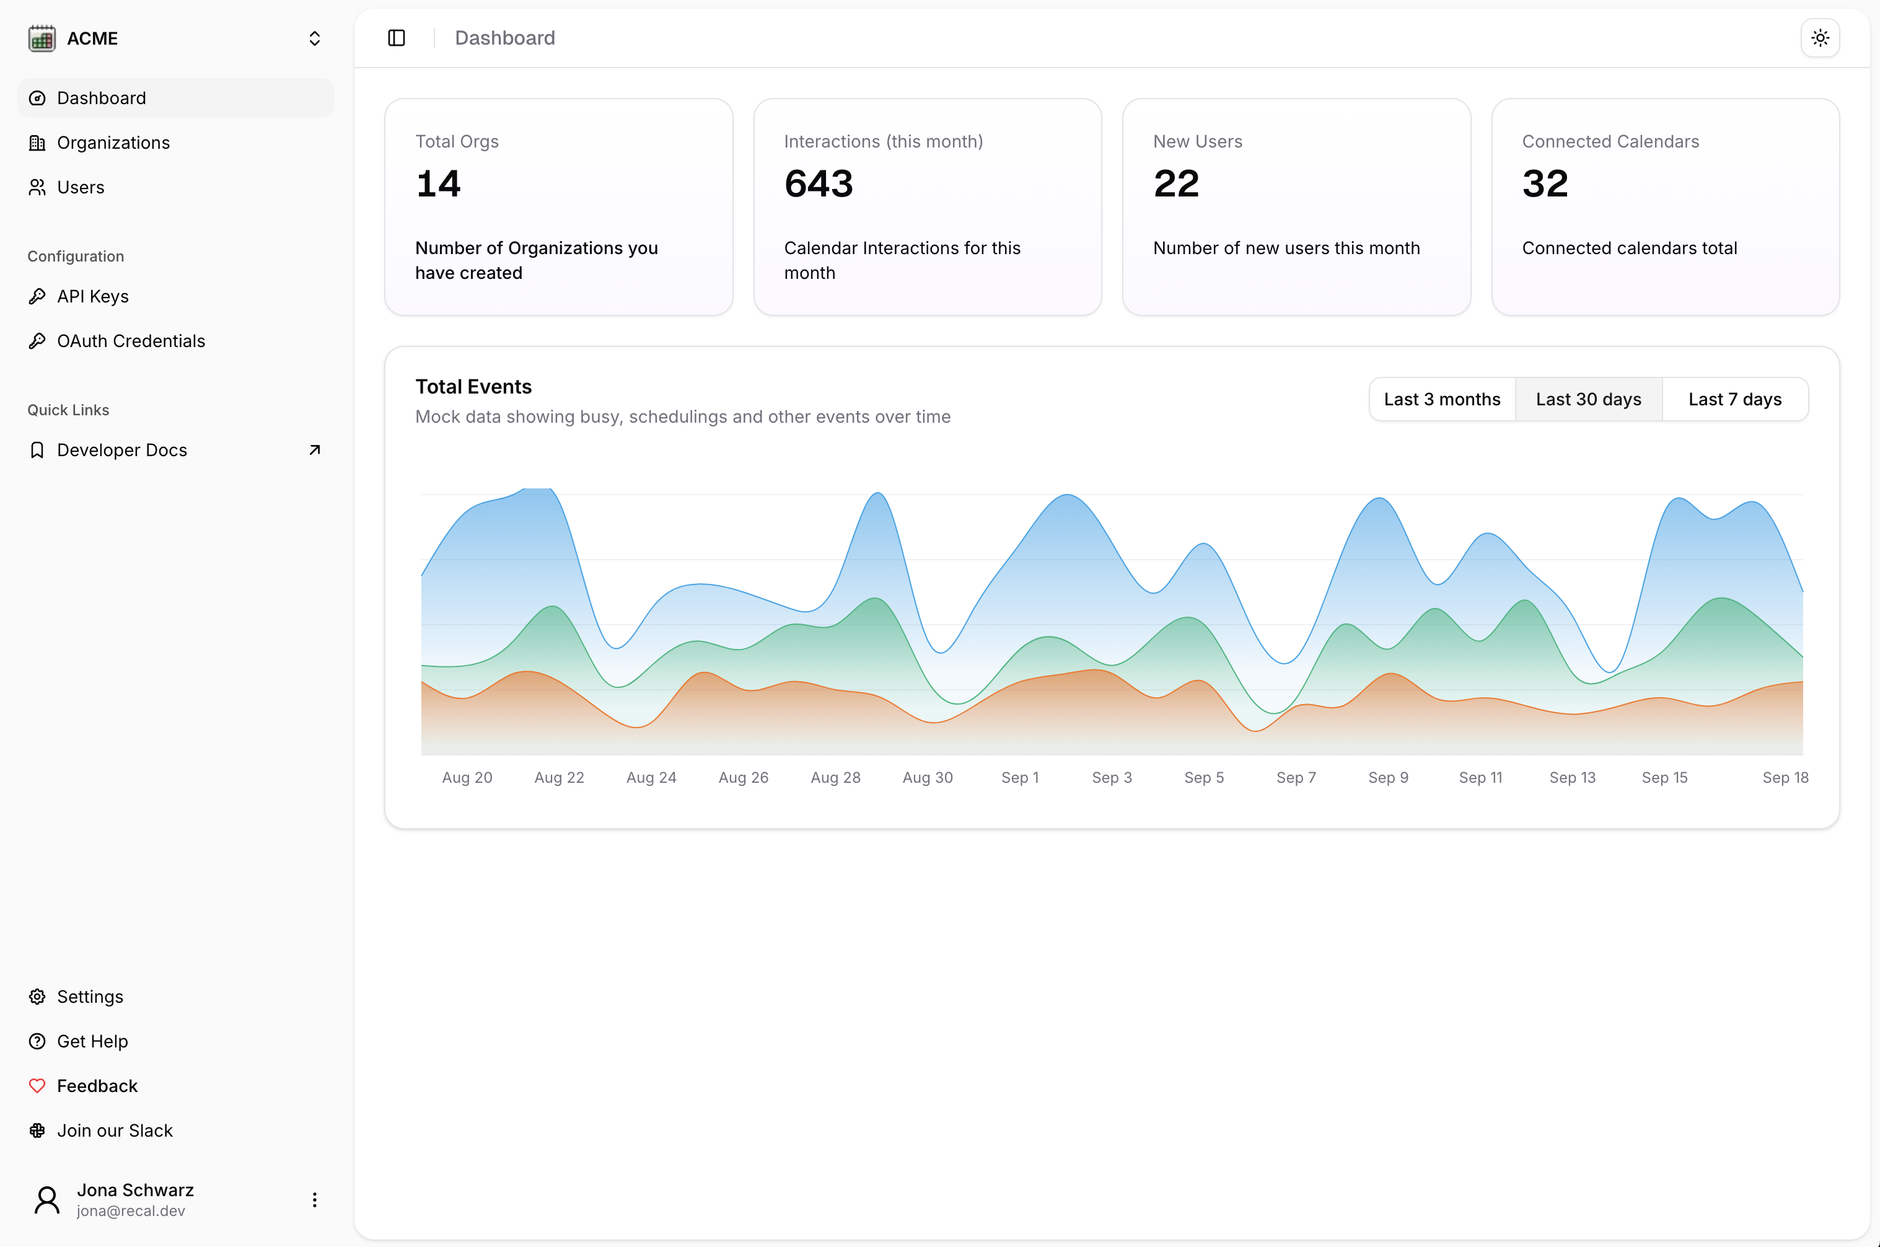Click the Aug 20 axis label
Screen dimensions: 1880x1247
tap(467, 777)
